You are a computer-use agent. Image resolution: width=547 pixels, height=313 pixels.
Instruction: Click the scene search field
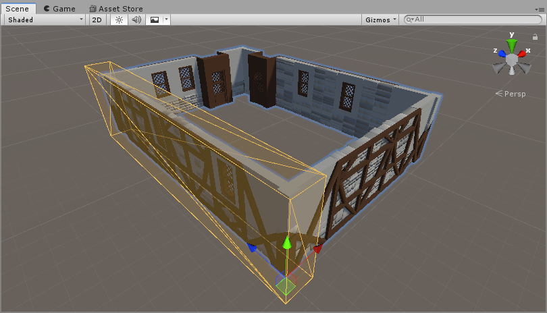tap(473, 20)
